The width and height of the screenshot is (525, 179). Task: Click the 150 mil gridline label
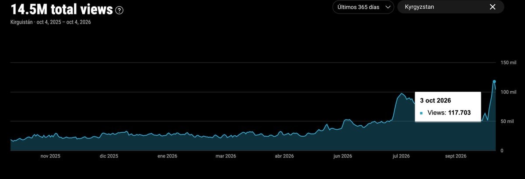[x=508, y=63]
